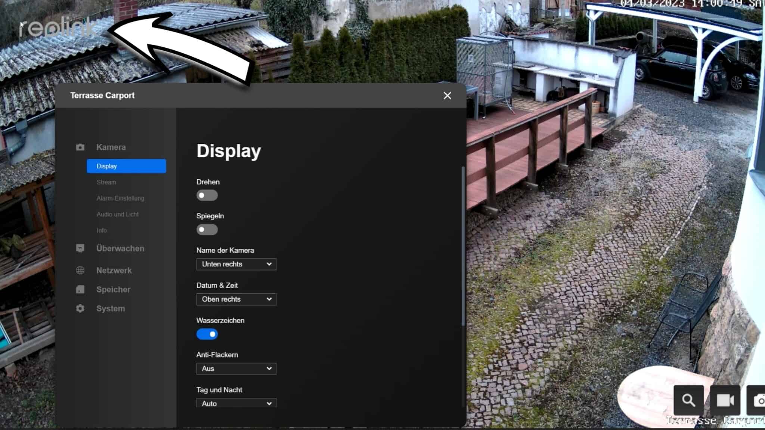
Task: Click the settings panel vertical scrollbar
Action: point(464,246)
